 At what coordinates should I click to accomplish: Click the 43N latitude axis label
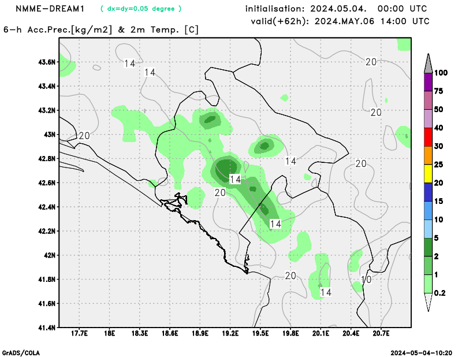click(50, 135)
